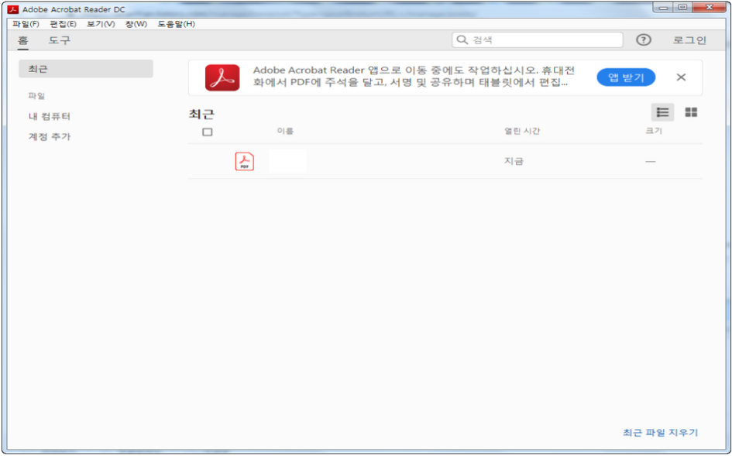Open the 창(W) menu
The width and height of the screenshot is (732, 456).
[136, 24]
